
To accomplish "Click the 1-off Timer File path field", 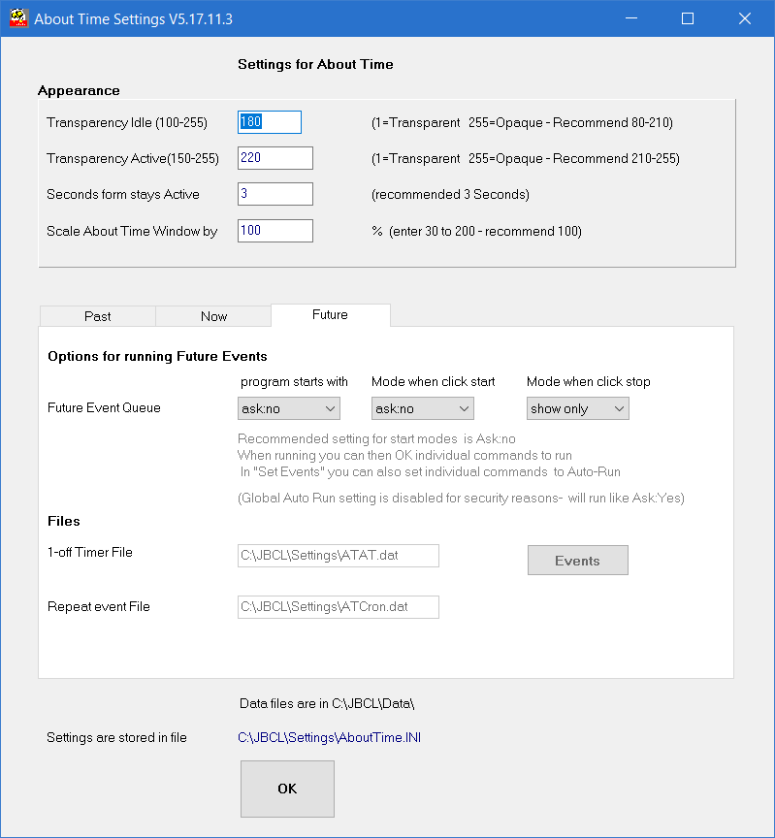I will [338, 556].
